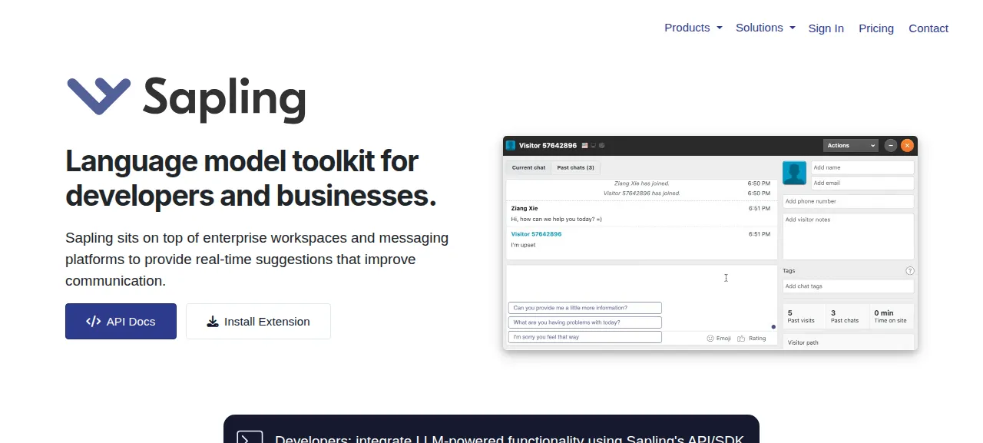Click the Add name field

(x=862, y=167)
